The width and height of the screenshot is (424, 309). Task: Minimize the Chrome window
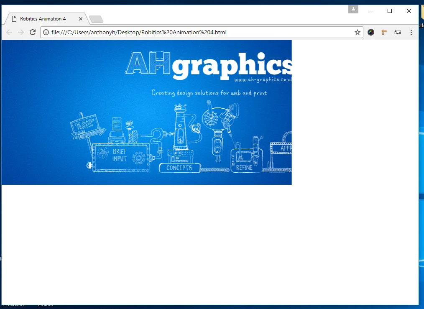tap(371, 11)
